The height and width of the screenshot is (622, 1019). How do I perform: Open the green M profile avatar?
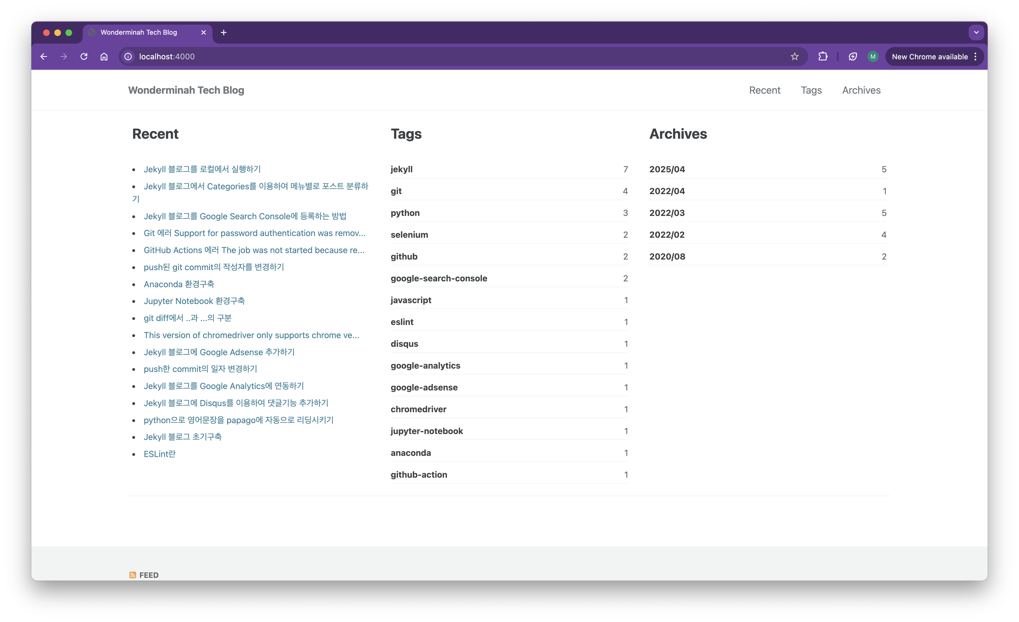[872, 57]
